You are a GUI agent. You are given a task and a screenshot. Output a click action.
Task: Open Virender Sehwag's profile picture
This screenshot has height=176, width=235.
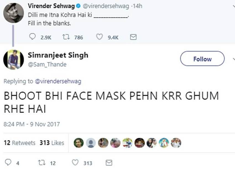point(14,13)
